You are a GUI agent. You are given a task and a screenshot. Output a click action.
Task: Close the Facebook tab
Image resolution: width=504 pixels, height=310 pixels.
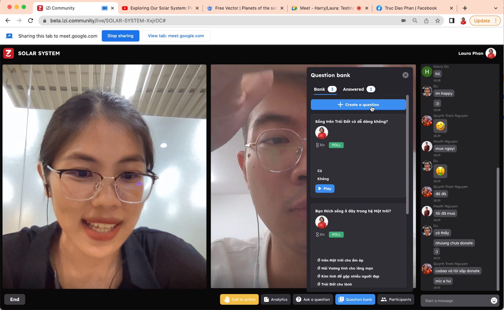point(451,8)
